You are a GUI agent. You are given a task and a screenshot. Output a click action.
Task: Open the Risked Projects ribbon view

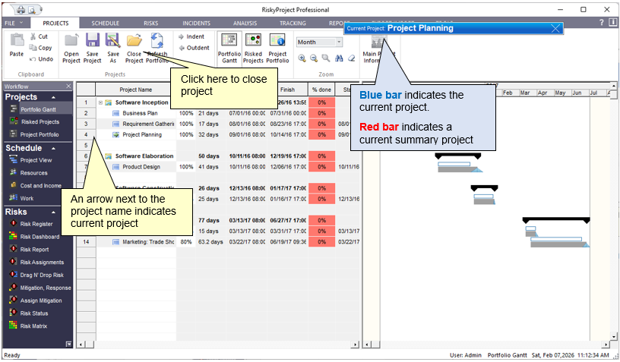pos(253,42)
